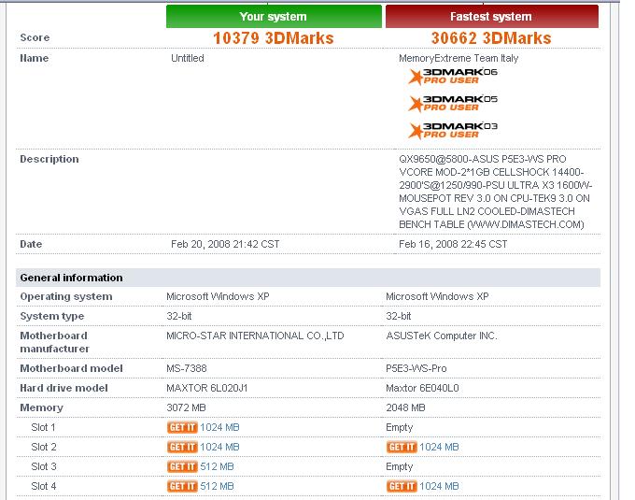Click GET IT button for your system Slot 4
Viewport: 635px width, 500px height.
182,486
